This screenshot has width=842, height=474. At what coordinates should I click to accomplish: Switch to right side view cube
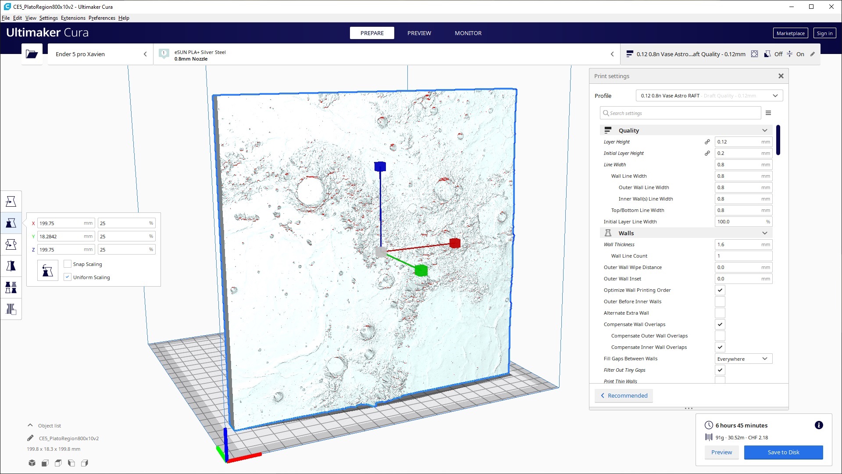pos(85,463)
